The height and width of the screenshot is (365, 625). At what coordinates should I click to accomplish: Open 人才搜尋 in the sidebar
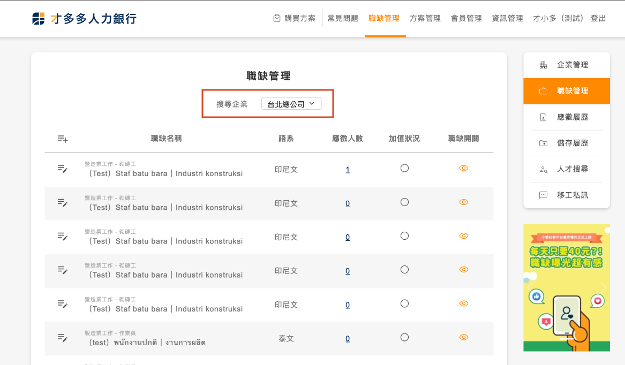[x=567, y=169]
